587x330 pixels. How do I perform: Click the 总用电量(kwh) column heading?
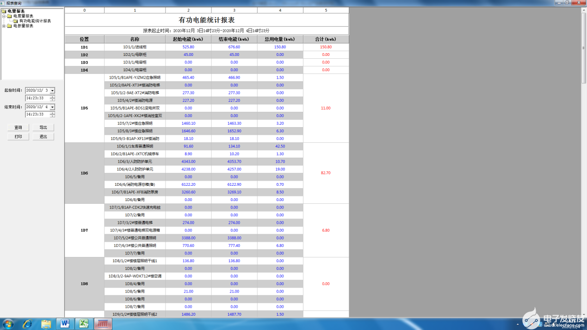(280, 39)
